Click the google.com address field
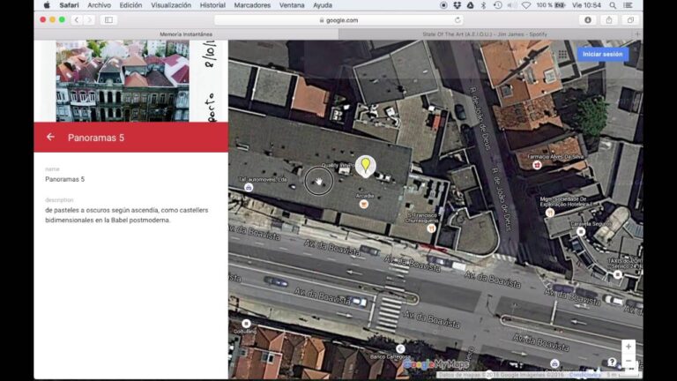 tap(338, 19)
